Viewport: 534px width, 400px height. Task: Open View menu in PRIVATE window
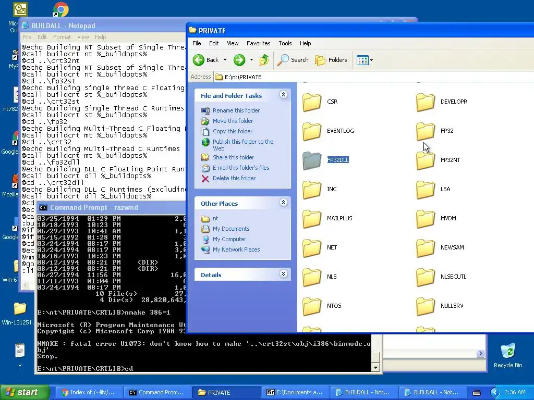(x=233, y=43)
